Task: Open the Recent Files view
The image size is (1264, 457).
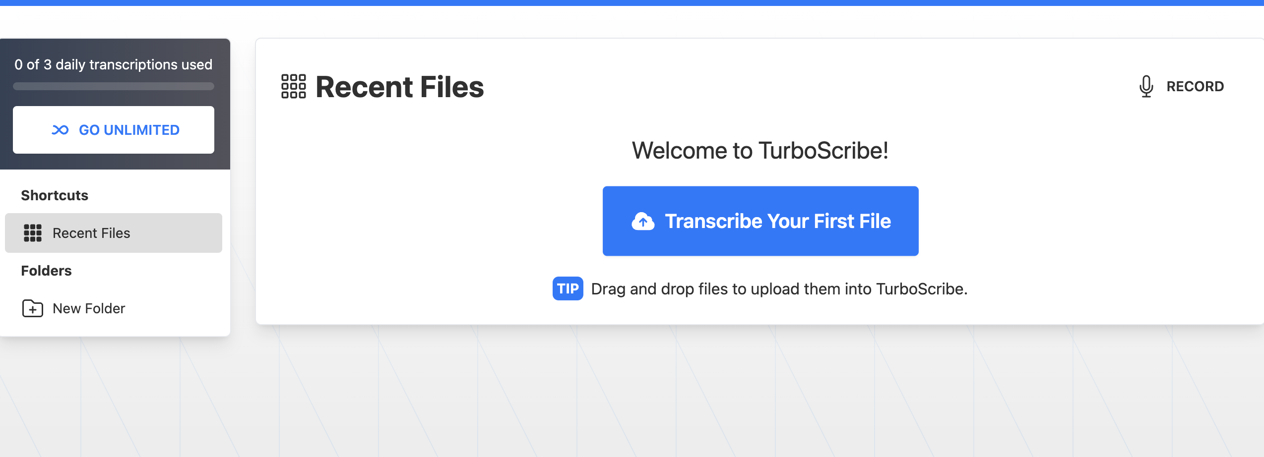Action: [399, 87]
